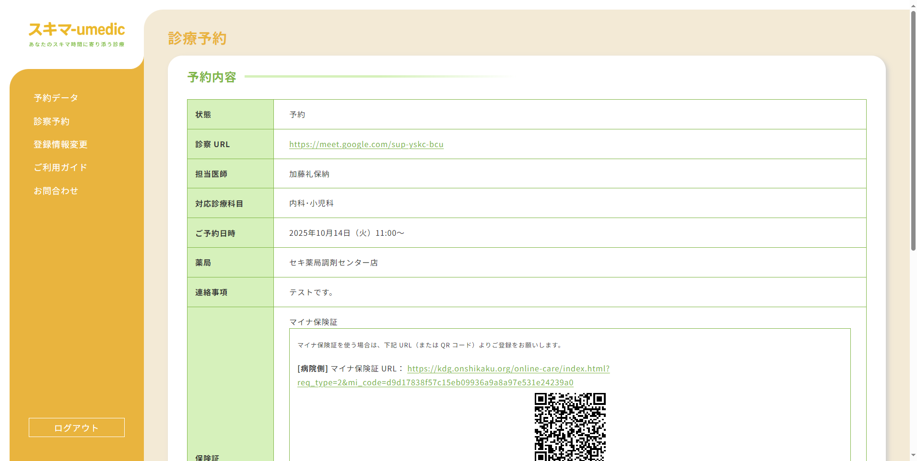Screen dimensions: 917x461
Task: Click the scrollbar down arrow
Action: [x=912, y=456]
